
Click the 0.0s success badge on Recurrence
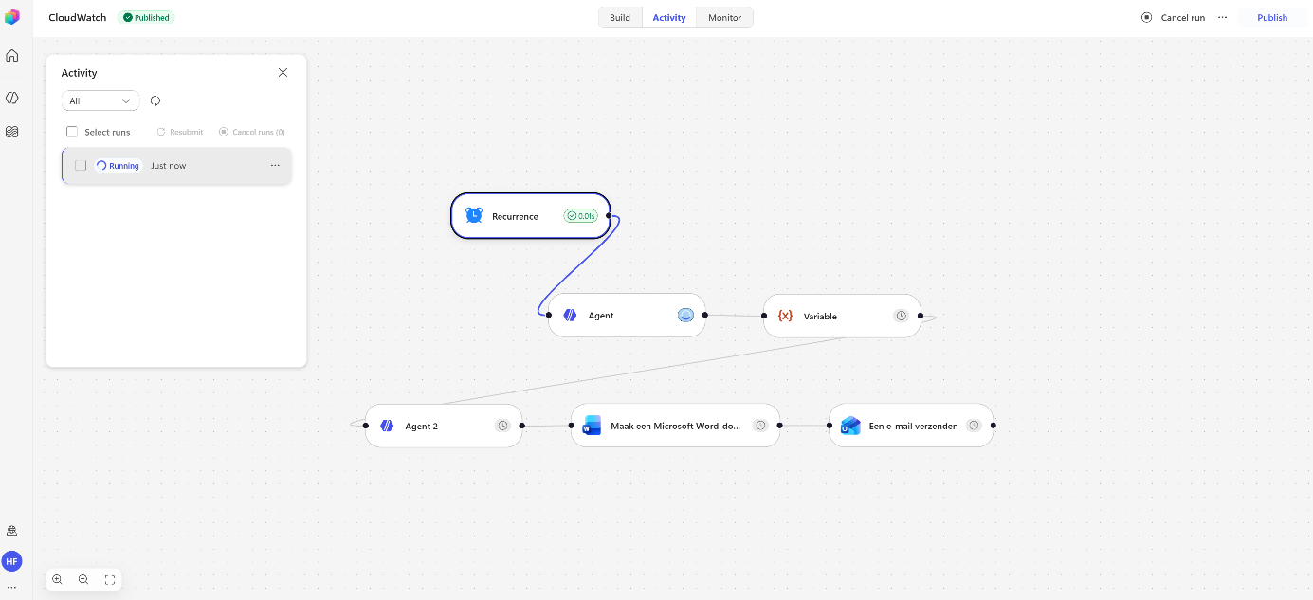click(581, 216)
